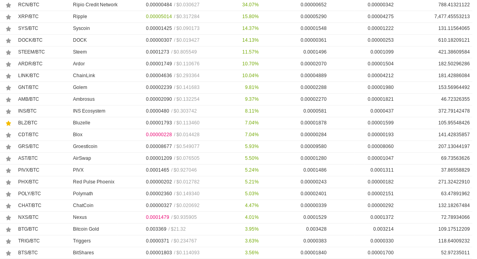Favorite NXS/BTC with star
477x259 pixels.
pyautogui.click(x=8, y=218)
